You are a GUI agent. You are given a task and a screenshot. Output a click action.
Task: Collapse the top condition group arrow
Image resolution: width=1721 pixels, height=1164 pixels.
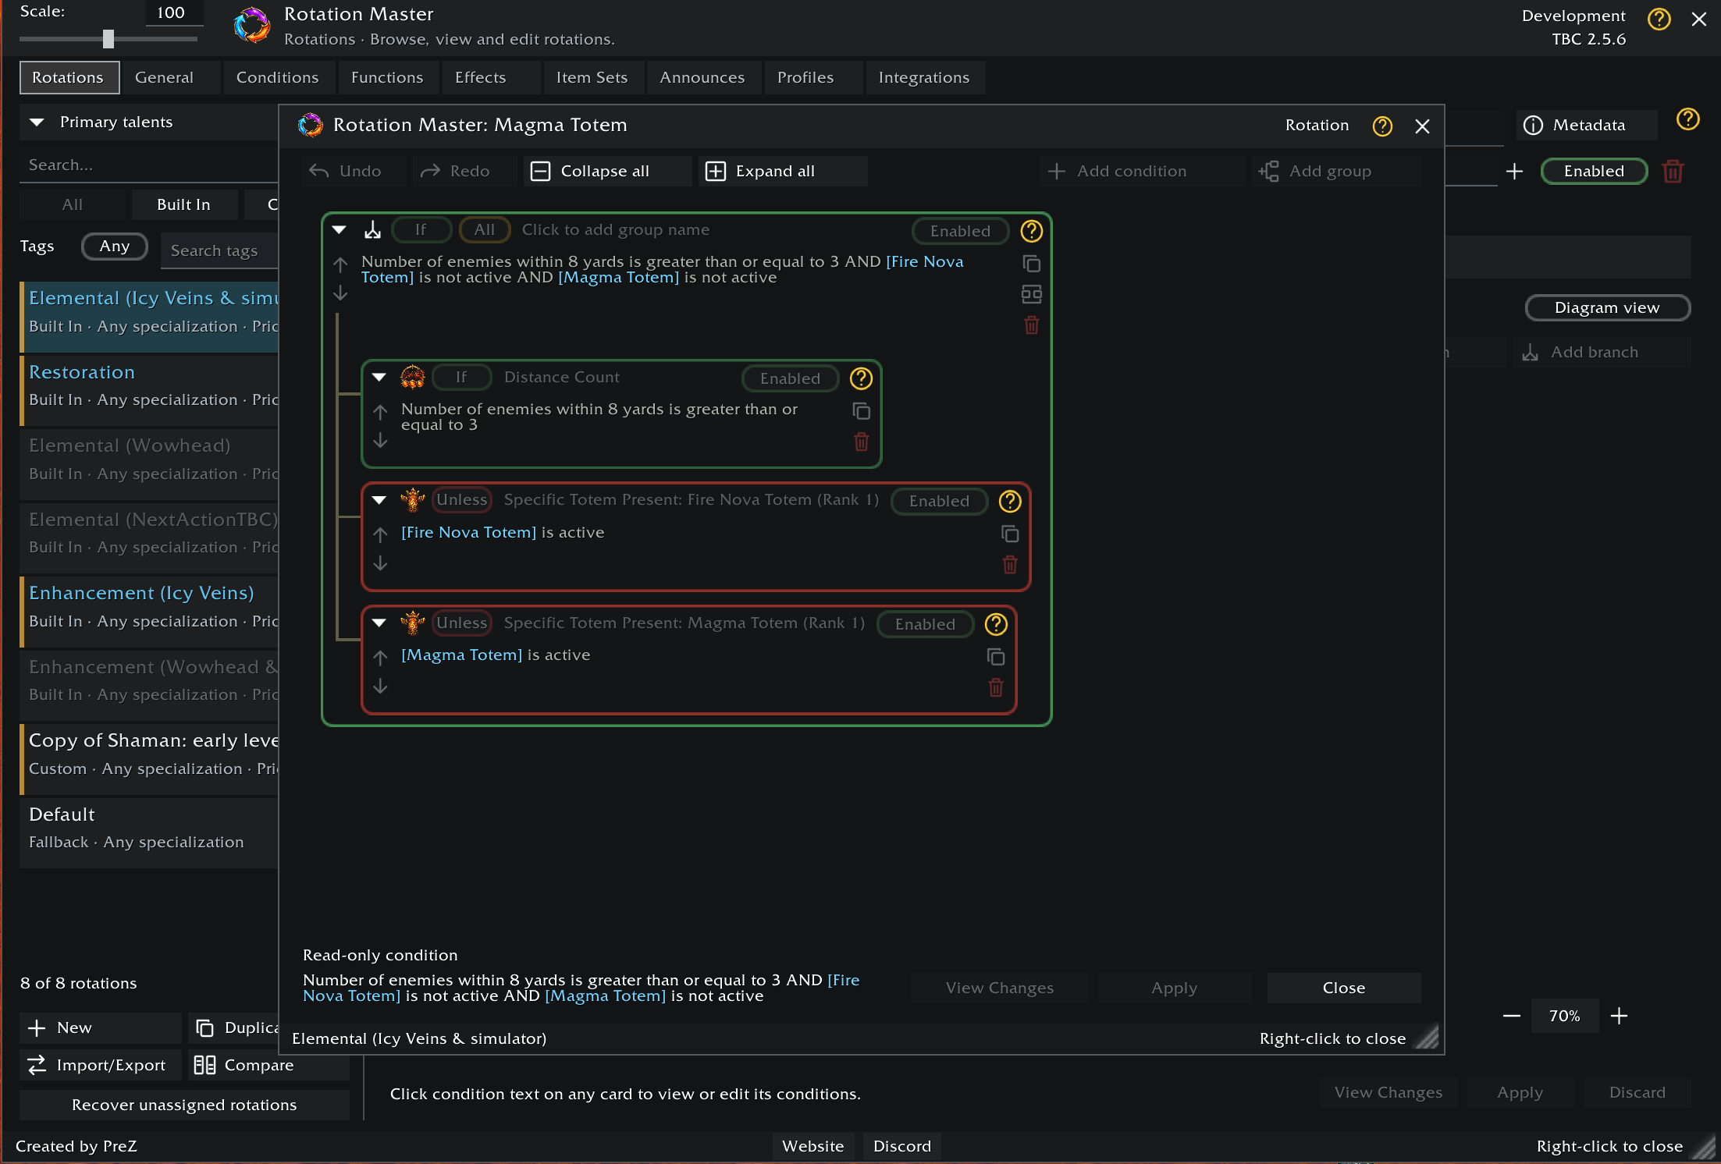340,229
